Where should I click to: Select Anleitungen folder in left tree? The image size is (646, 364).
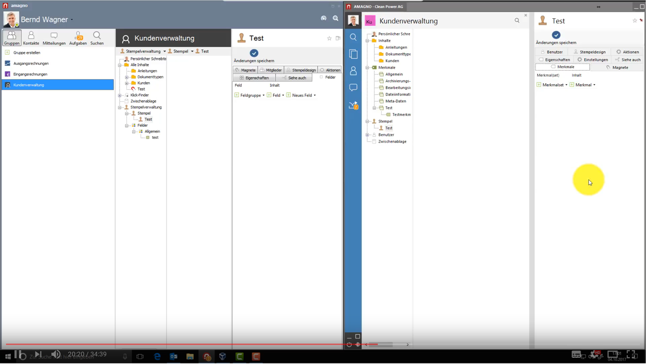(147, 71)
